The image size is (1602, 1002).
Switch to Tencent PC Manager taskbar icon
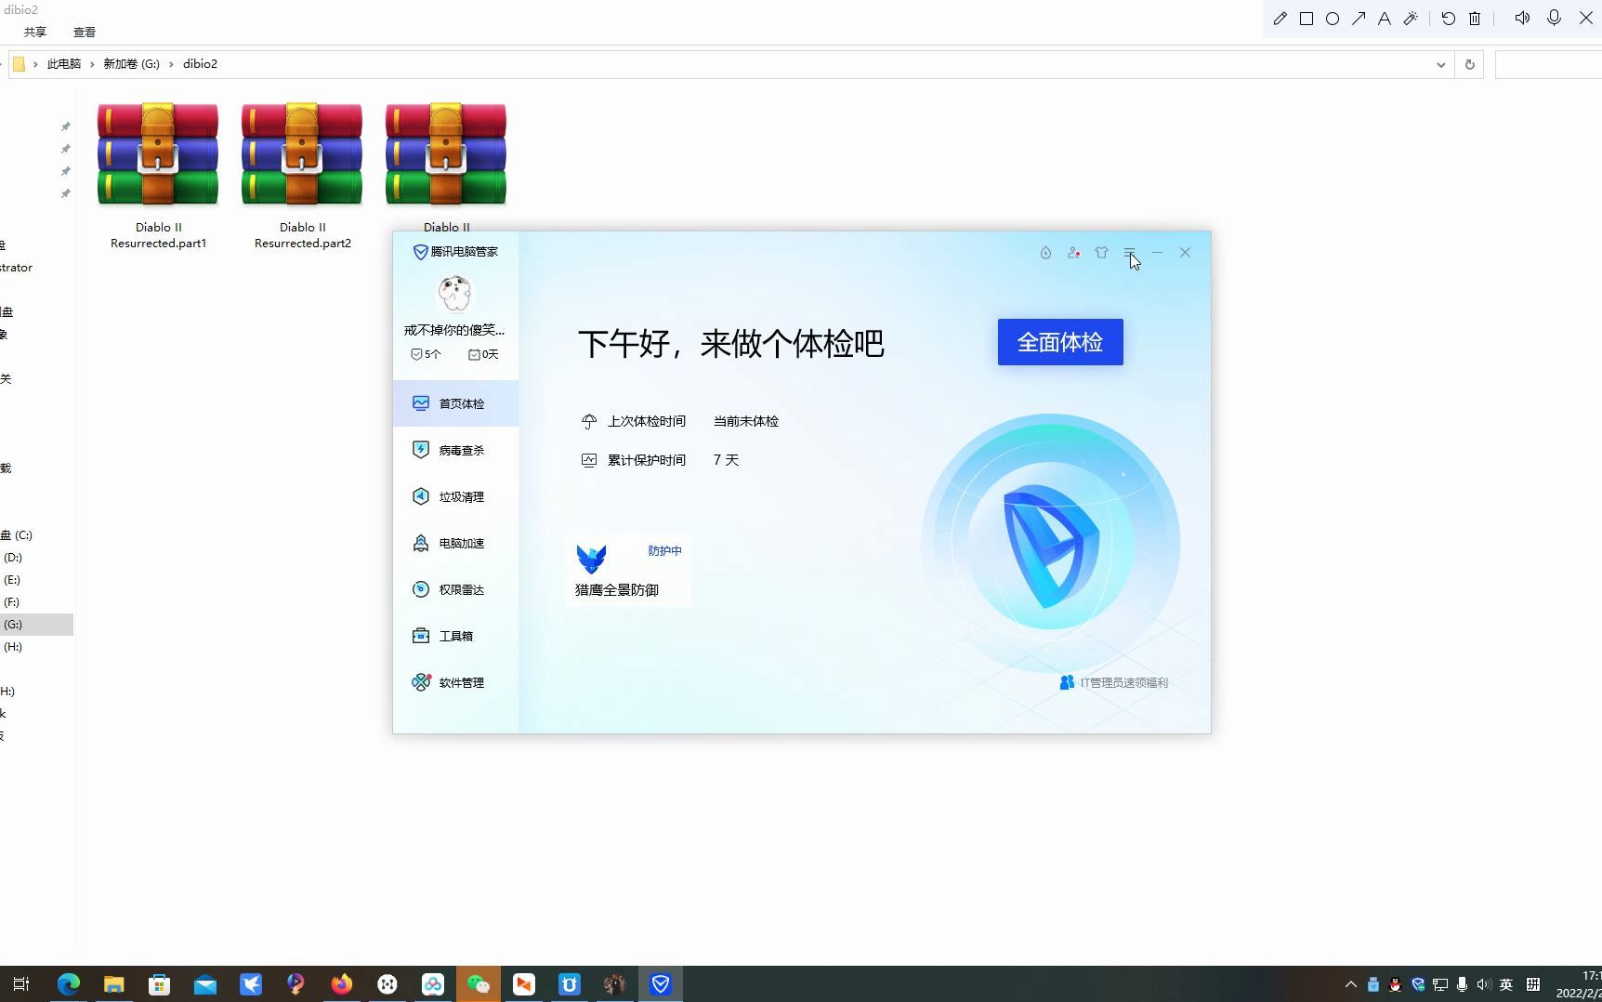pyautogui.click(x=661, y=983)
